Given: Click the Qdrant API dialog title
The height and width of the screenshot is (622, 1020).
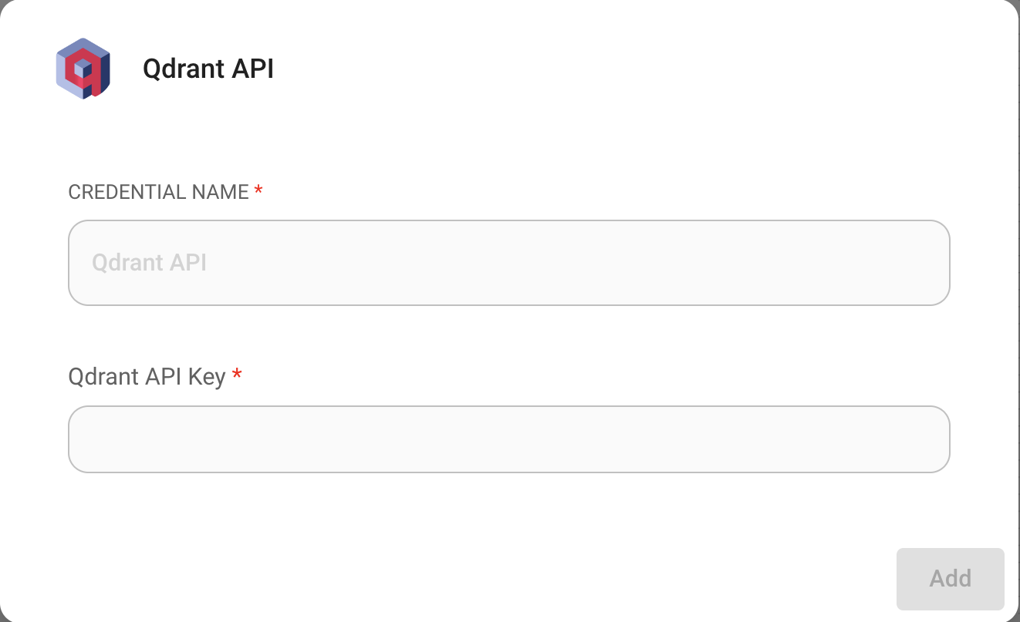Looking at the screenshot, I should click(x=208, y=69).
